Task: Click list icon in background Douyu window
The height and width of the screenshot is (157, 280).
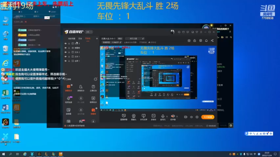Action: [226, 37]
